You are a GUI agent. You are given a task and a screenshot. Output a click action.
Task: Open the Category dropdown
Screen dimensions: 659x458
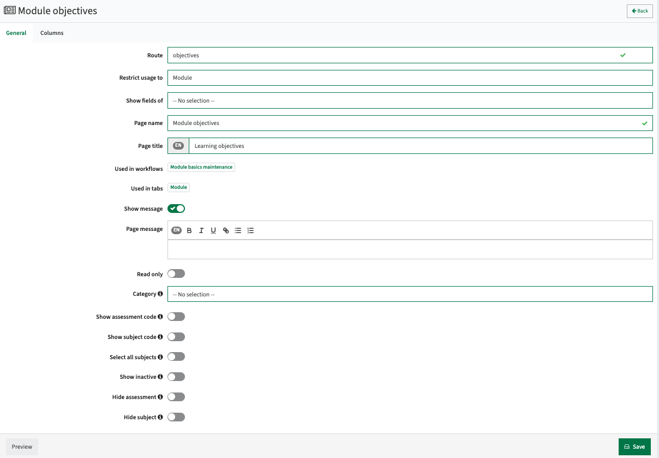[410, 294]
